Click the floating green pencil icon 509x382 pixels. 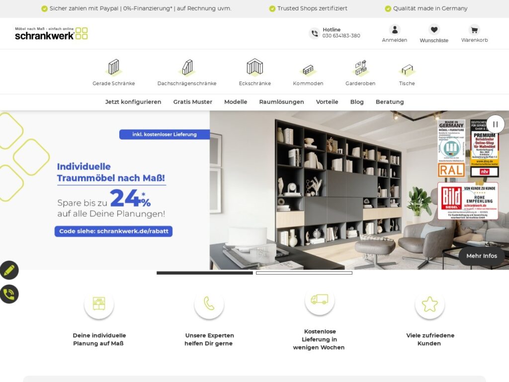tap(9, 271)
